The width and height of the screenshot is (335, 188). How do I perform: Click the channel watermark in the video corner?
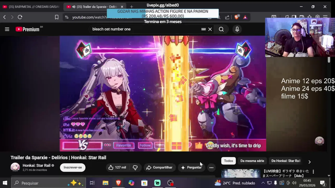point(319,141)
